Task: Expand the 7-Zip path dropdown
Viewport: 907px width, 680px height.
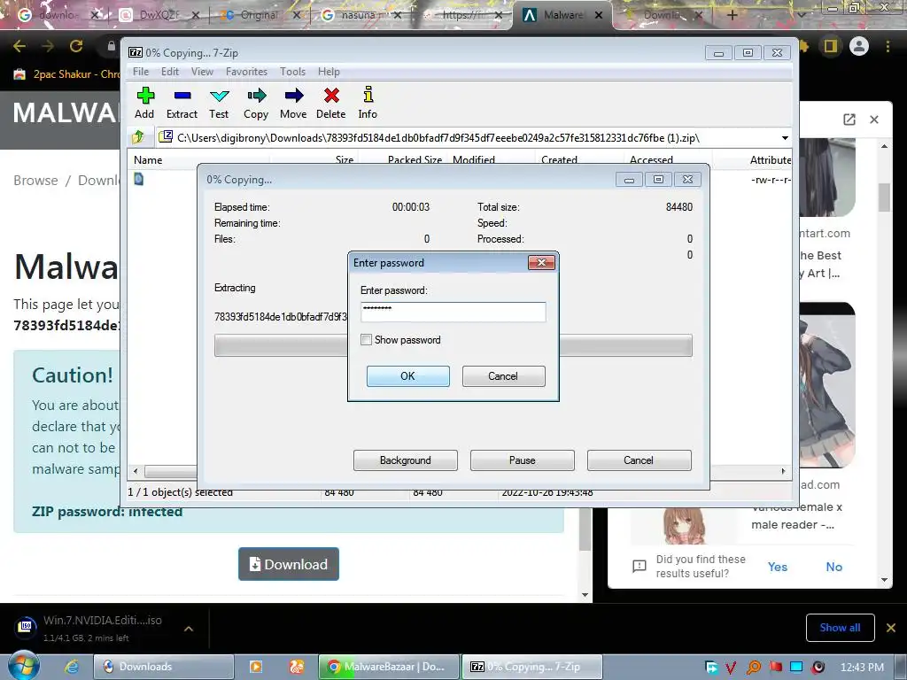Action: tap(785, 137)
